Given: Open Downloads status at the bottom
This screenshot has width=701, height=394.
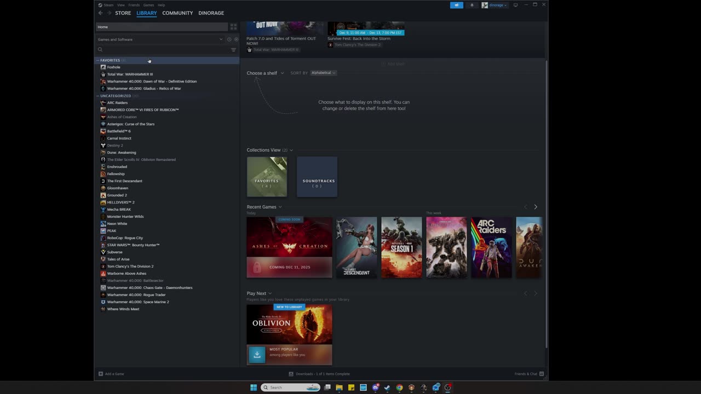Looking at the screenshot, I should pos(319,374).
